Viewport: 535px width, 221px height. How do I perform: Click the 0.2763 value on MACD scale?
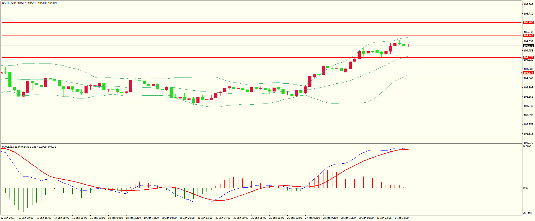tap(527, 146)
